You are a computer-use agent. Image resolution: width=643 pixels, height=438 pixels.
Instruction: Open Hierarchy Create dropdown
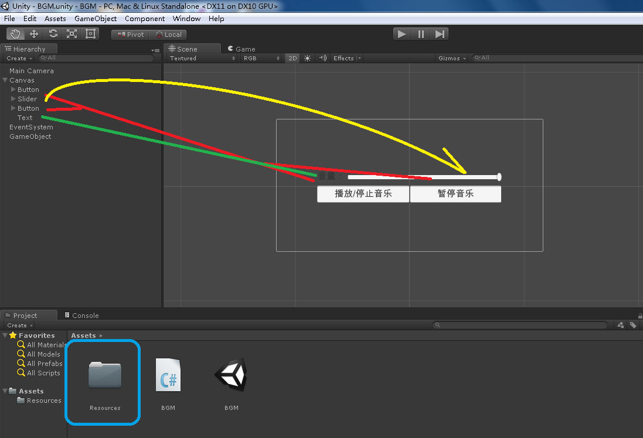click(19, 58)
